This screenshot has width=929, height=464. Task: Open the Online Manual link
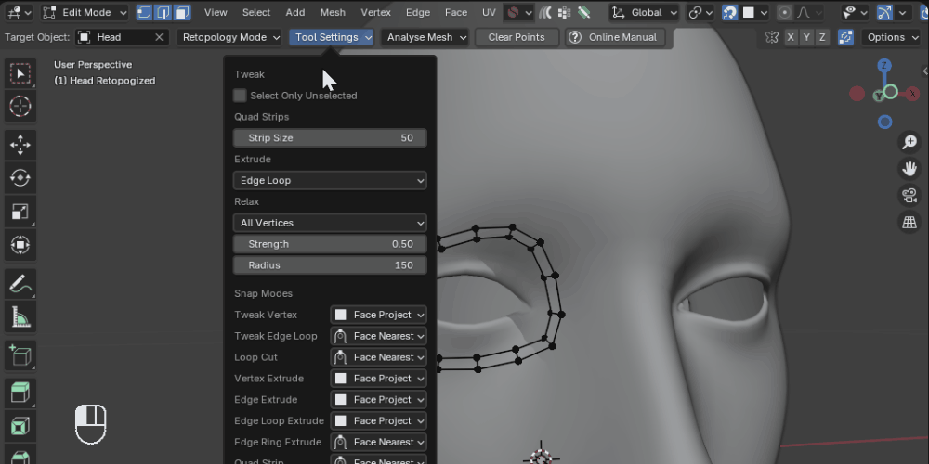tap(614, 37)
